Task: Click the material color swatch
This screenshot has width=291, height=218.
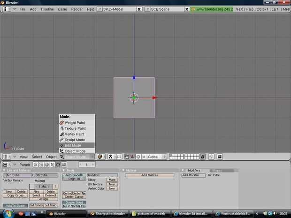Action: pyautogui.click(x=32, y=187)
